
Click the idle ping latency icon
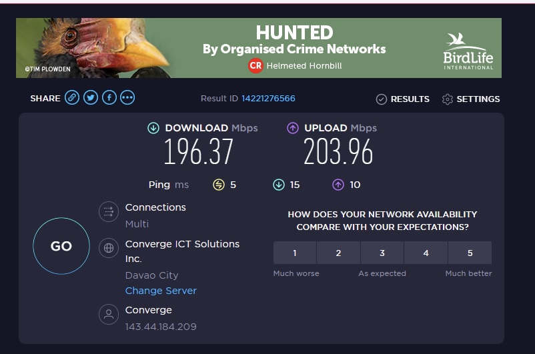tap(219, 185)
